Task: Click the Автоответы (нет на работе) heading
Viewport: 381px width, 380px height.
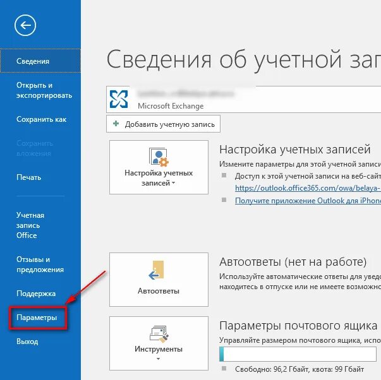Action: coord(293,262)
